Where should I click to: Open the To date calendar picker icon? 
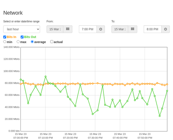[x=133, y=29]
